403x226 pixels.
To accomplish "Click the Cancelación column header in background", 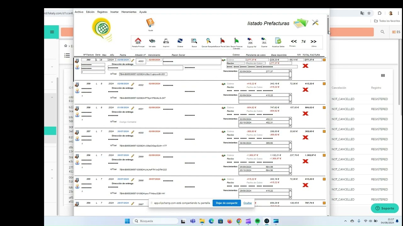I will (x=339, y=88).
